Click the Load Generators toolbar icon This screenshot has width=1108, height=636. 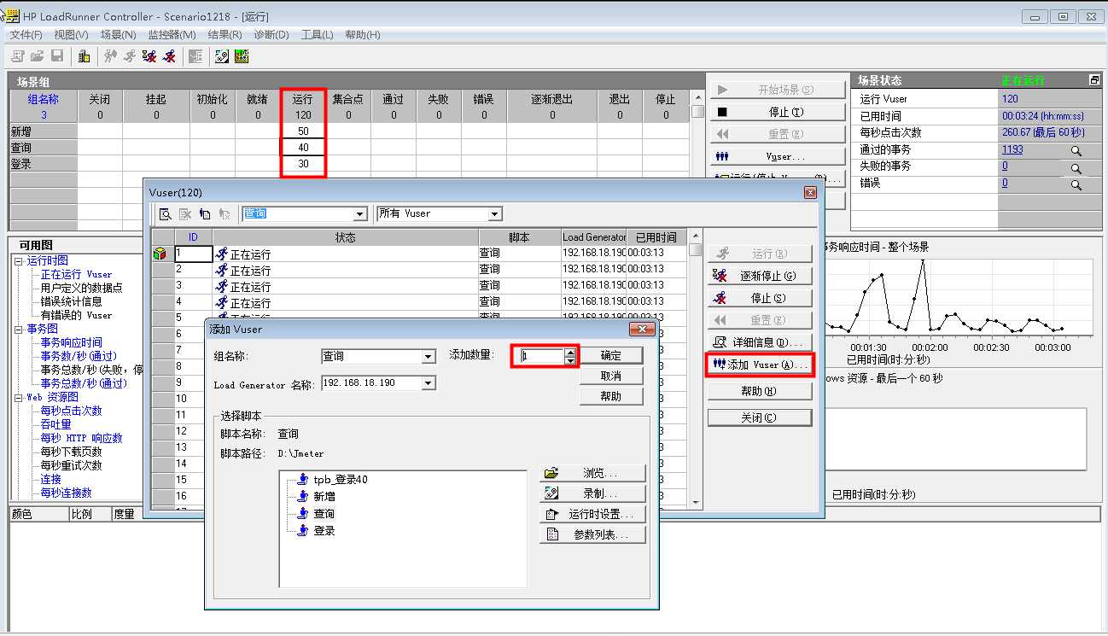84,56
